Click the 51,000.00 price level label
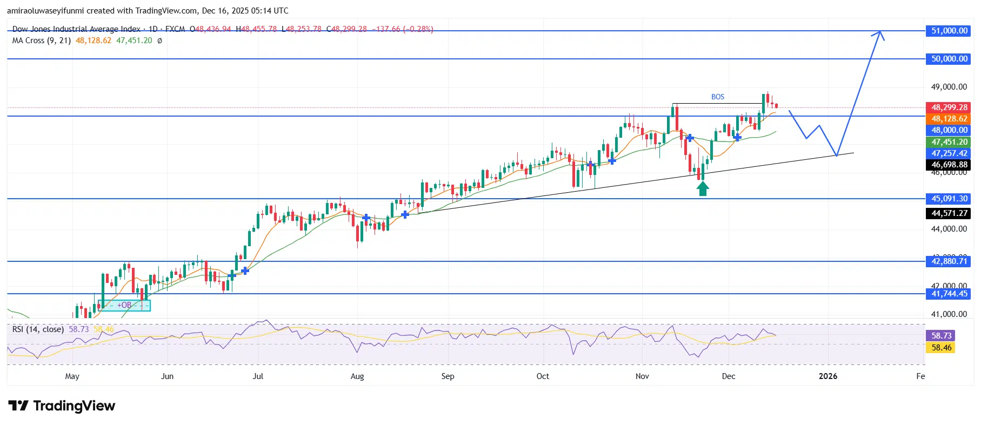This screenshot has height=426, width=981. [949, 31]
